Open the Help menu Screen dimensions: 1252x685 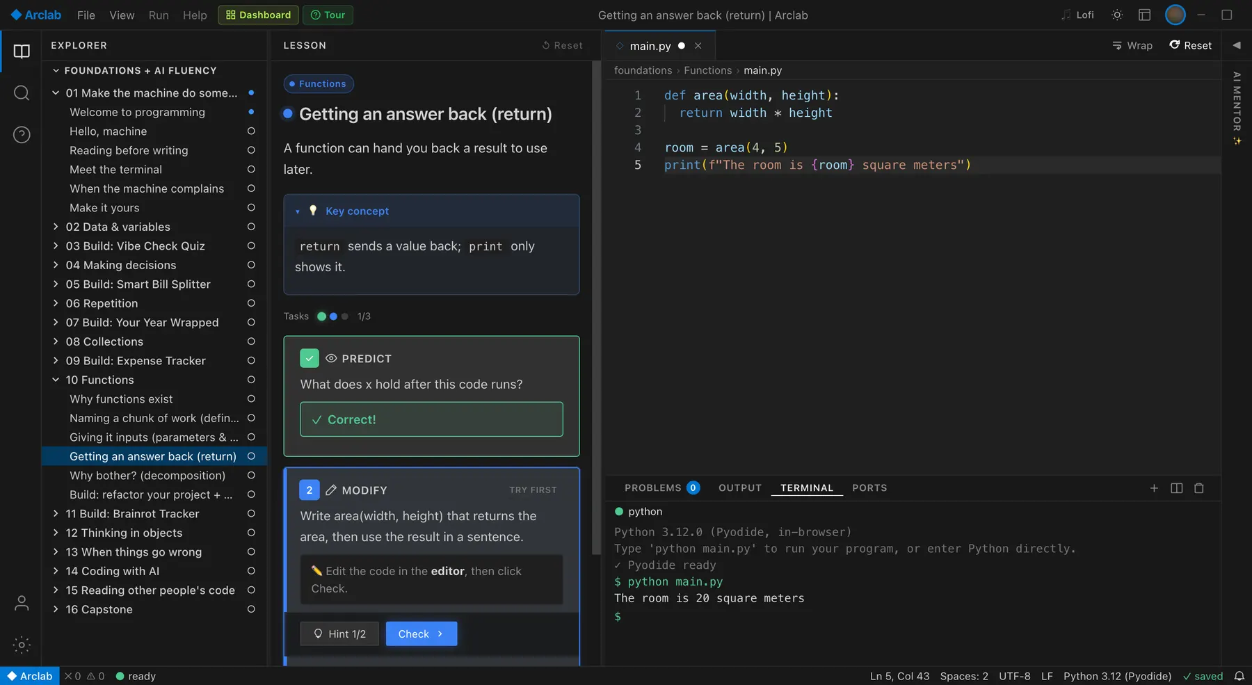pos(195,15)
